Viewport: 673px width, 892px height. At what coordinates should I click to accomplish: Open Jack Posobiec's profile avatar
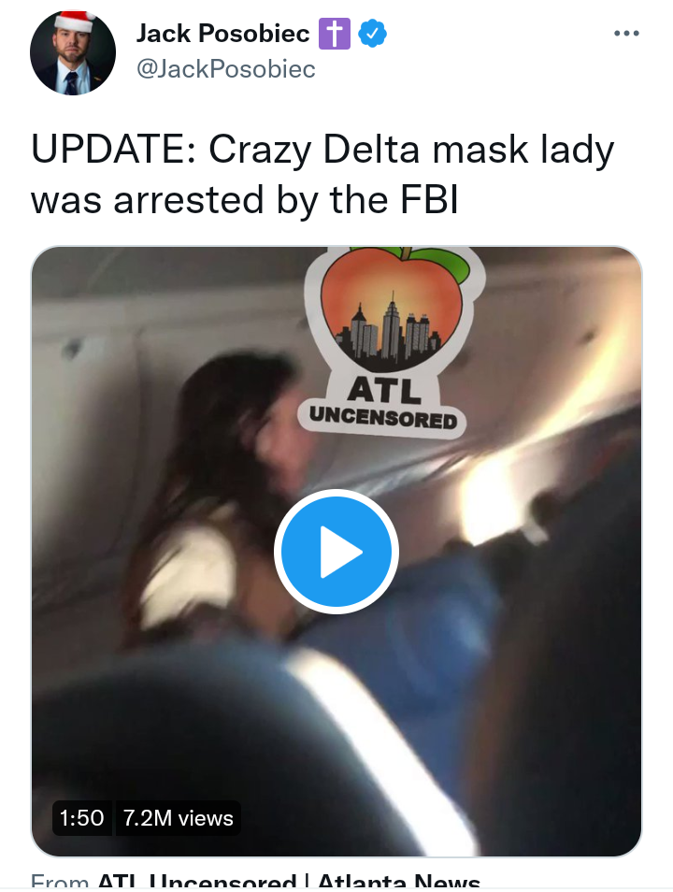(73, 51)
